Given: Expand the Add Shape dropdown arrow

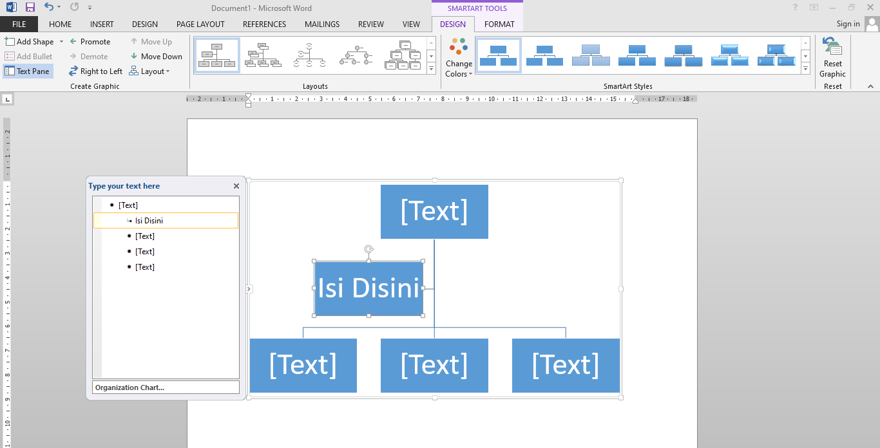Looking at the screenshot, I should tap(61, 41).
